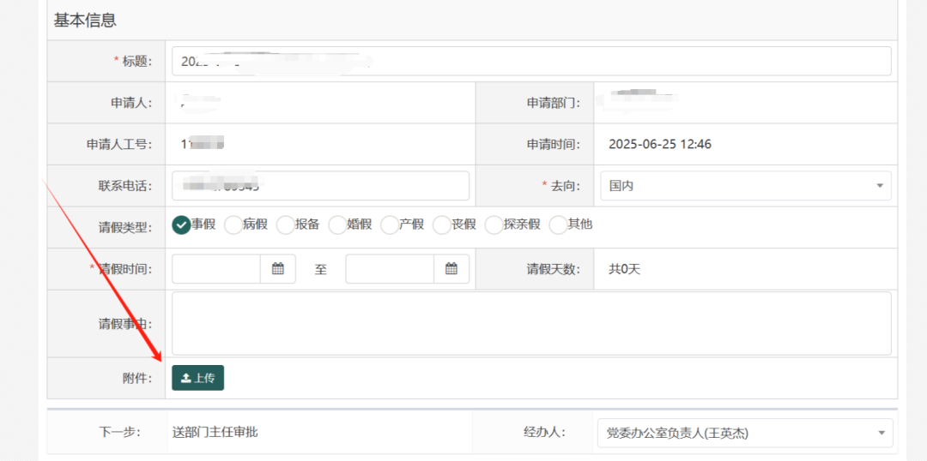Click the 共0天 leave days text
Screen dimensions: 927x461
624,270
